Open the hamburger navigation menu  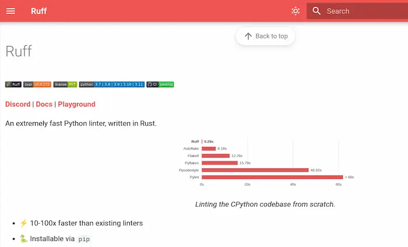tap(10, 11)
